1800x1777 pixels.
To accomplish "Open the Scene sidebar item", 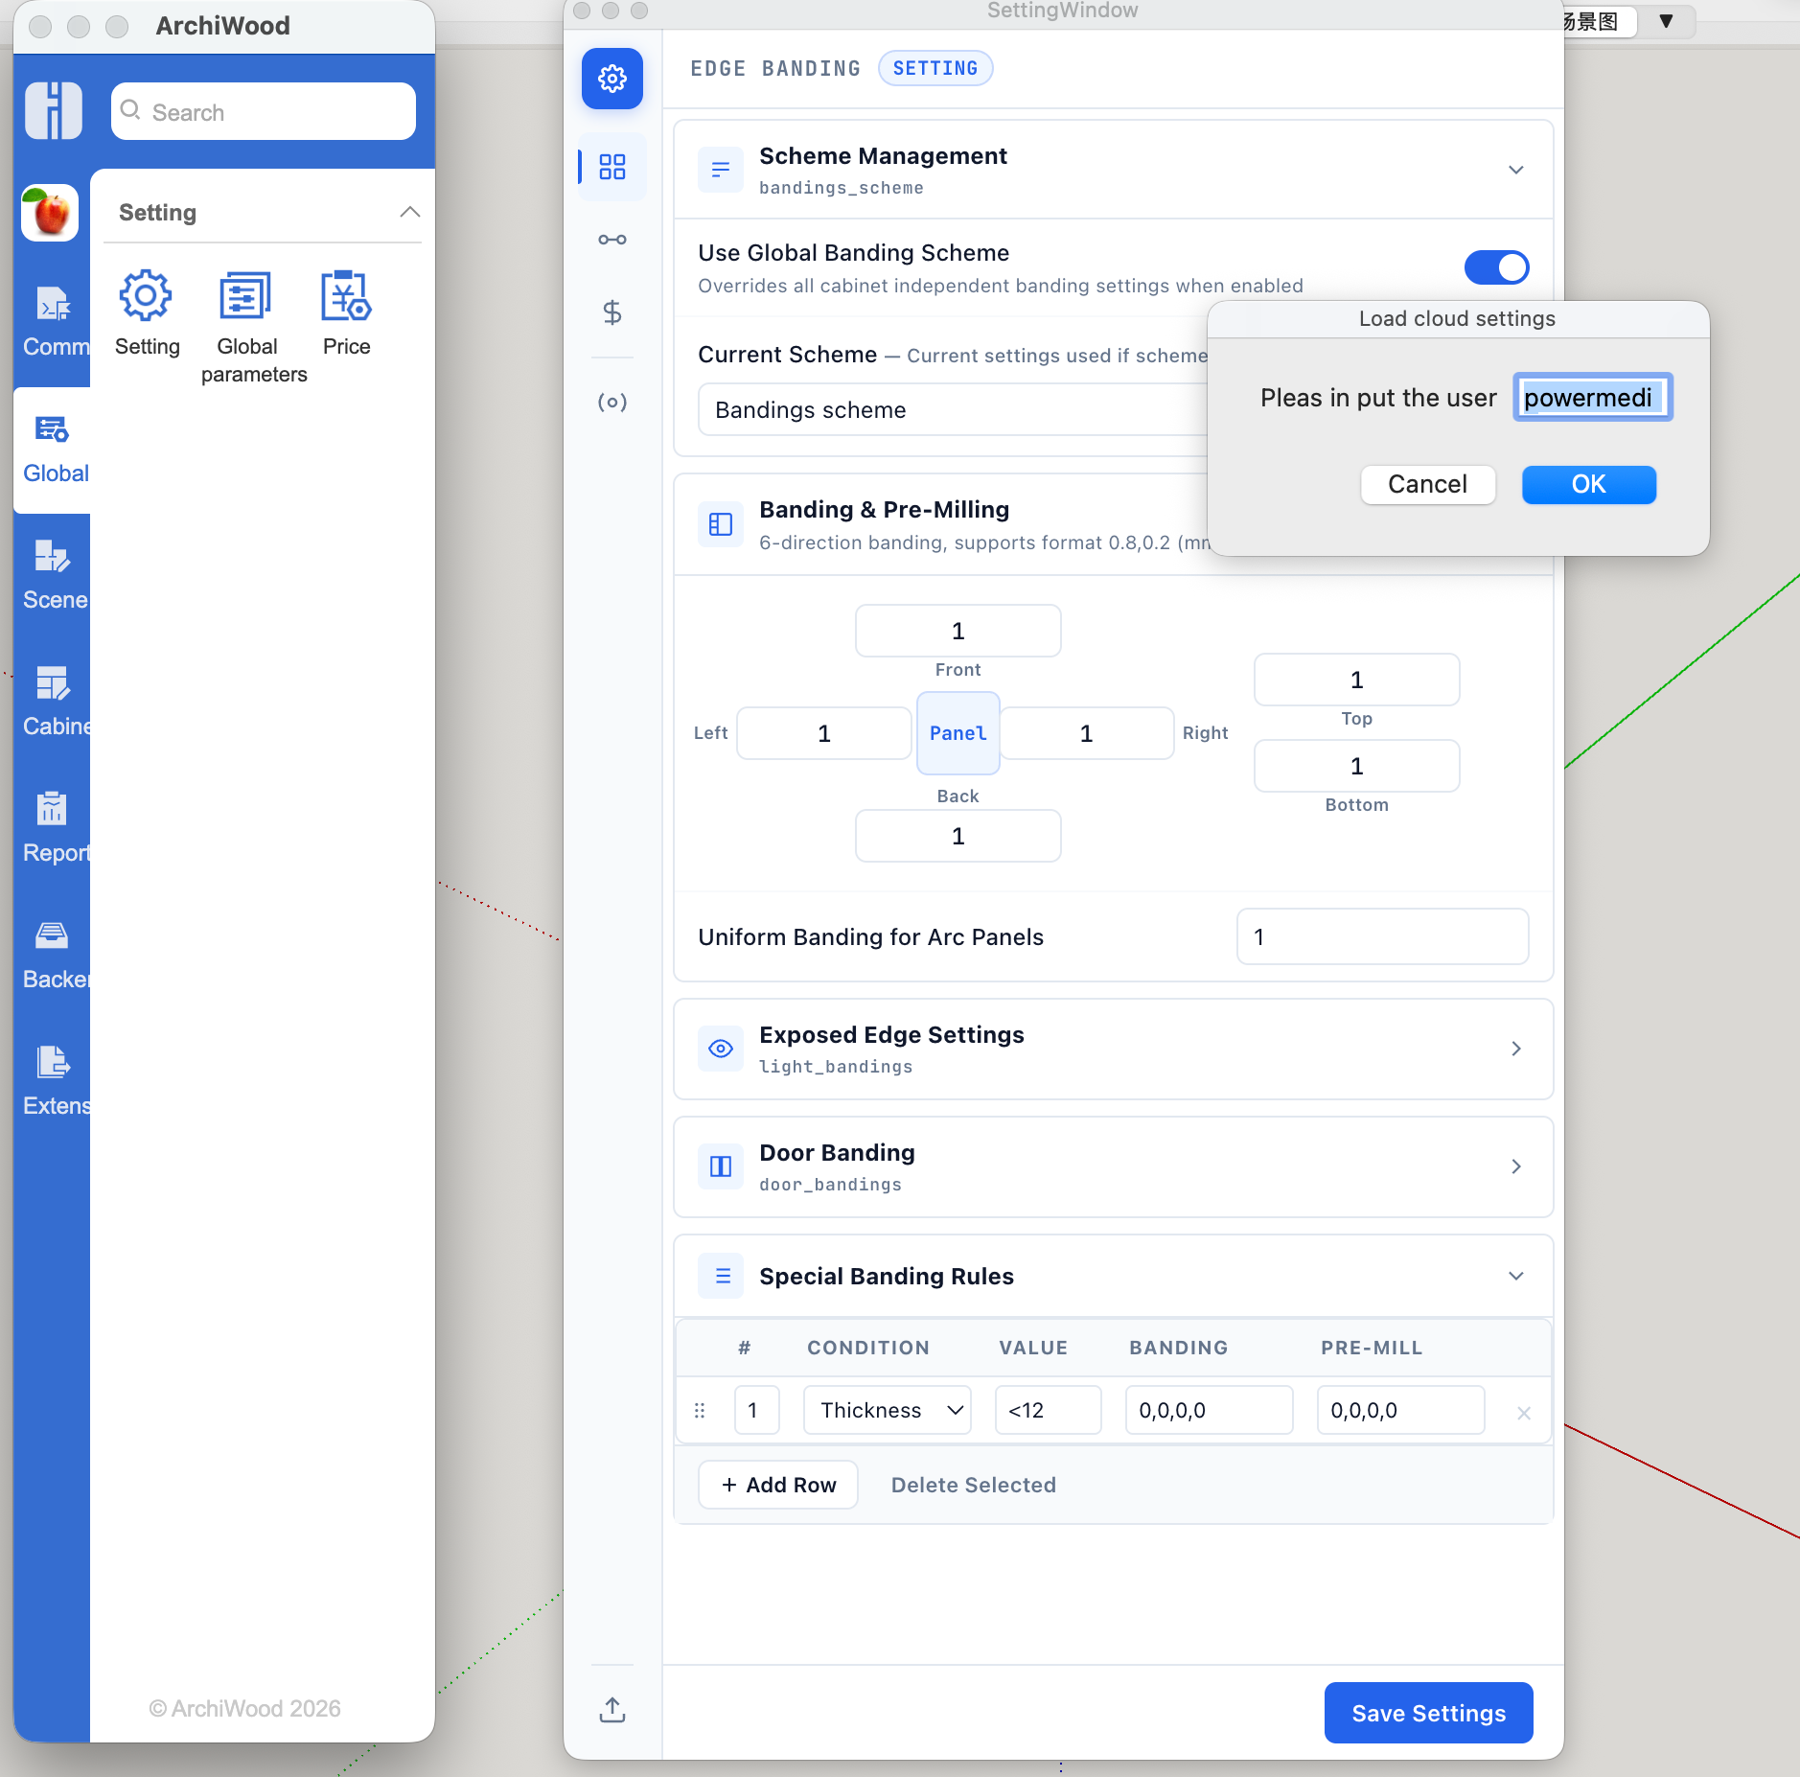I will [x=54, y=576].
